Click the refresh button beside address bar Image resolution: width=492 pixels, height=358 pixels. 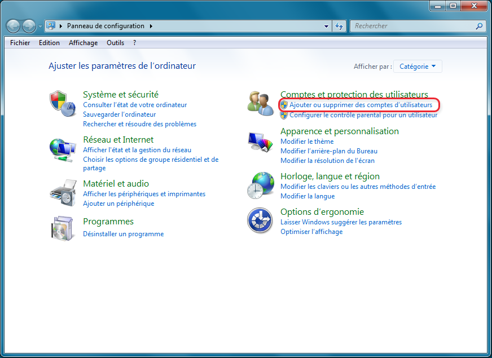tap(339, 26)
